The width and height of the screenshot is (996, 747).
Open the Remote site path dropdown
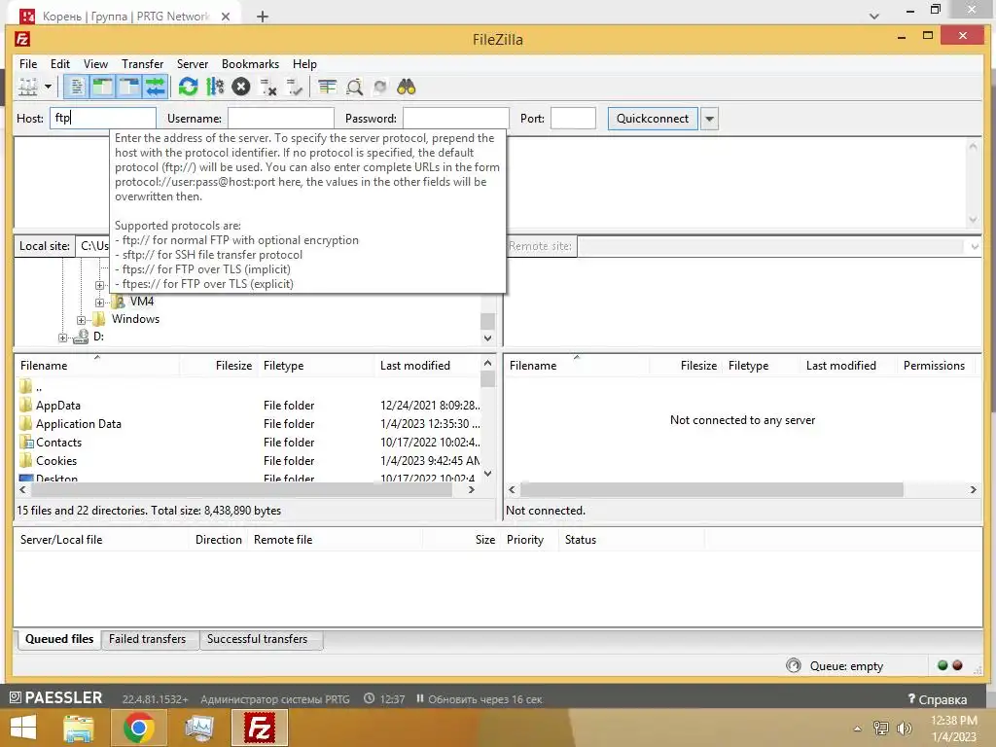point(975,246)
